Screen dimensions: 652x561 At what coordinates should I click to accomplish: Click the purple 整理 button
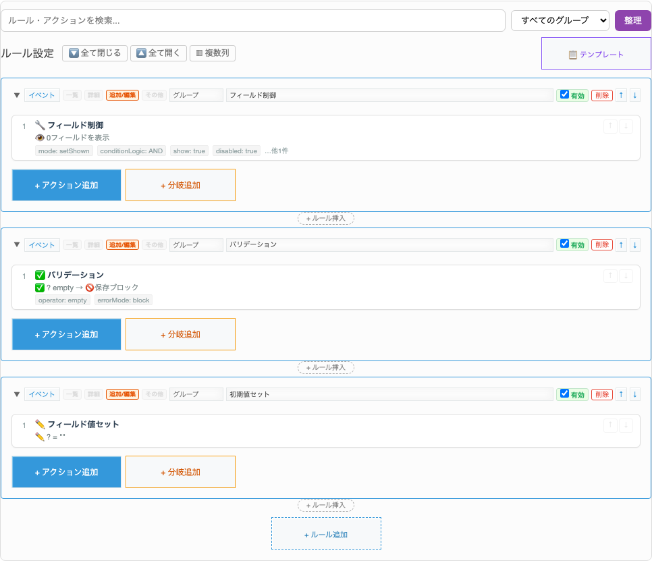(x=633, y=20)
